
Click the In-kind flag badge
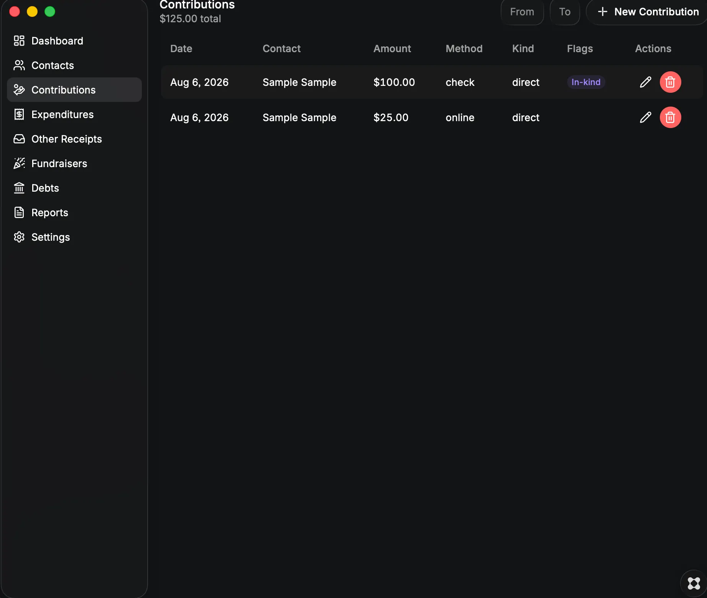586,82
